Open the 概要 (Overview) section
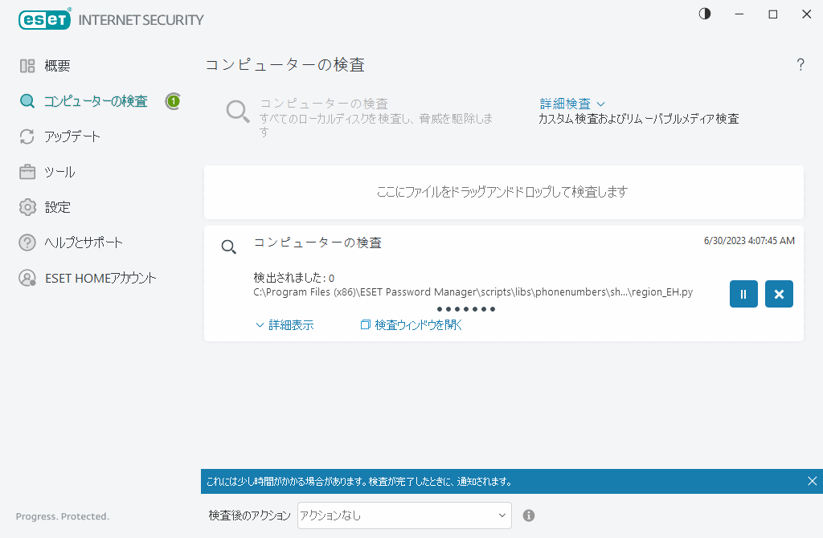Screen dimensions: 823x538 pos(59,65)
